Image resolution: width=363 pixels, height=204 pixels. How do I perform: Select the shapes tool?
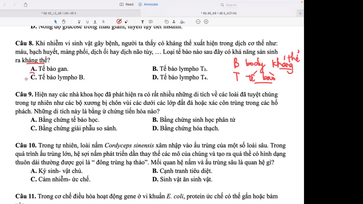[166, 22]
